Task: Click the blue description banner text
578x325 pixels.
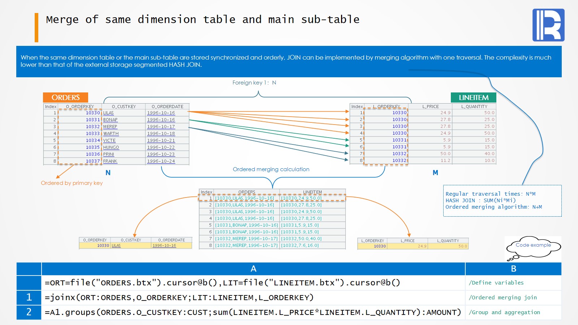Action: (285, 61)
